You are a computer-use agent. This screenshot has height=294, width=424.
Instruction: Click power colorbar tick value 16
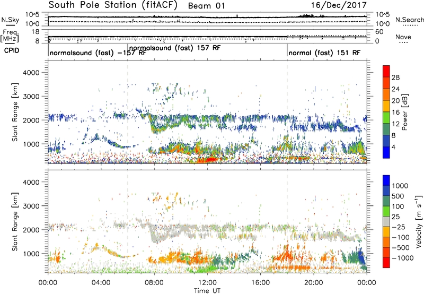point(395,113)
